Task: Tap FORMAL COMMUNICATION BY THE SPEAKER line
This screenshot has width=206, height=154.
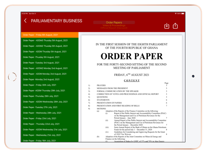Action: coord(118,91)
